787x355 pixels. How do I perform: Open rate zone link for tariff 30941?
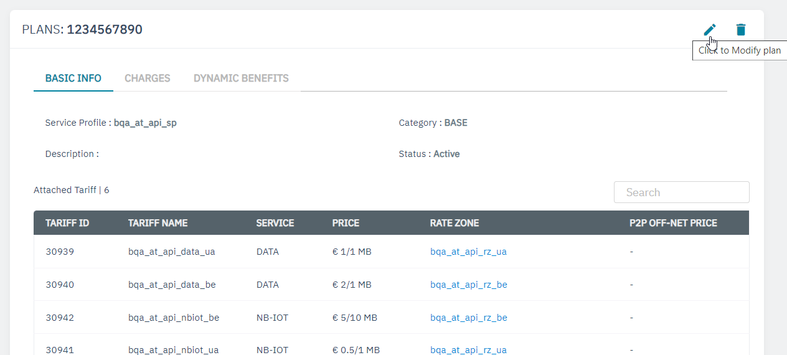[468, 349]
